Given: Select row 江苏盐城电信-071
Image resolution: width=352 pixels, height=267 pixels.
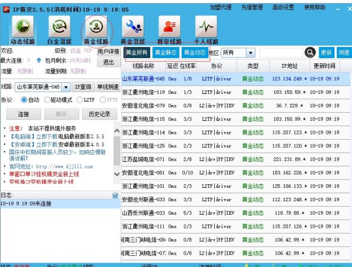Looking at the screenshot, I should click(236, 159).
